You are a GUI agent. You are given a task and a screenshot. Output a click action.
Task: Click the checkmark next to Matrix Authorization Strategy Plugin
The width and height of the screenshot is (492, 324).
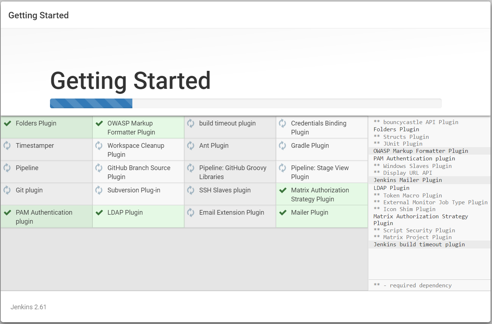[283, 190]
